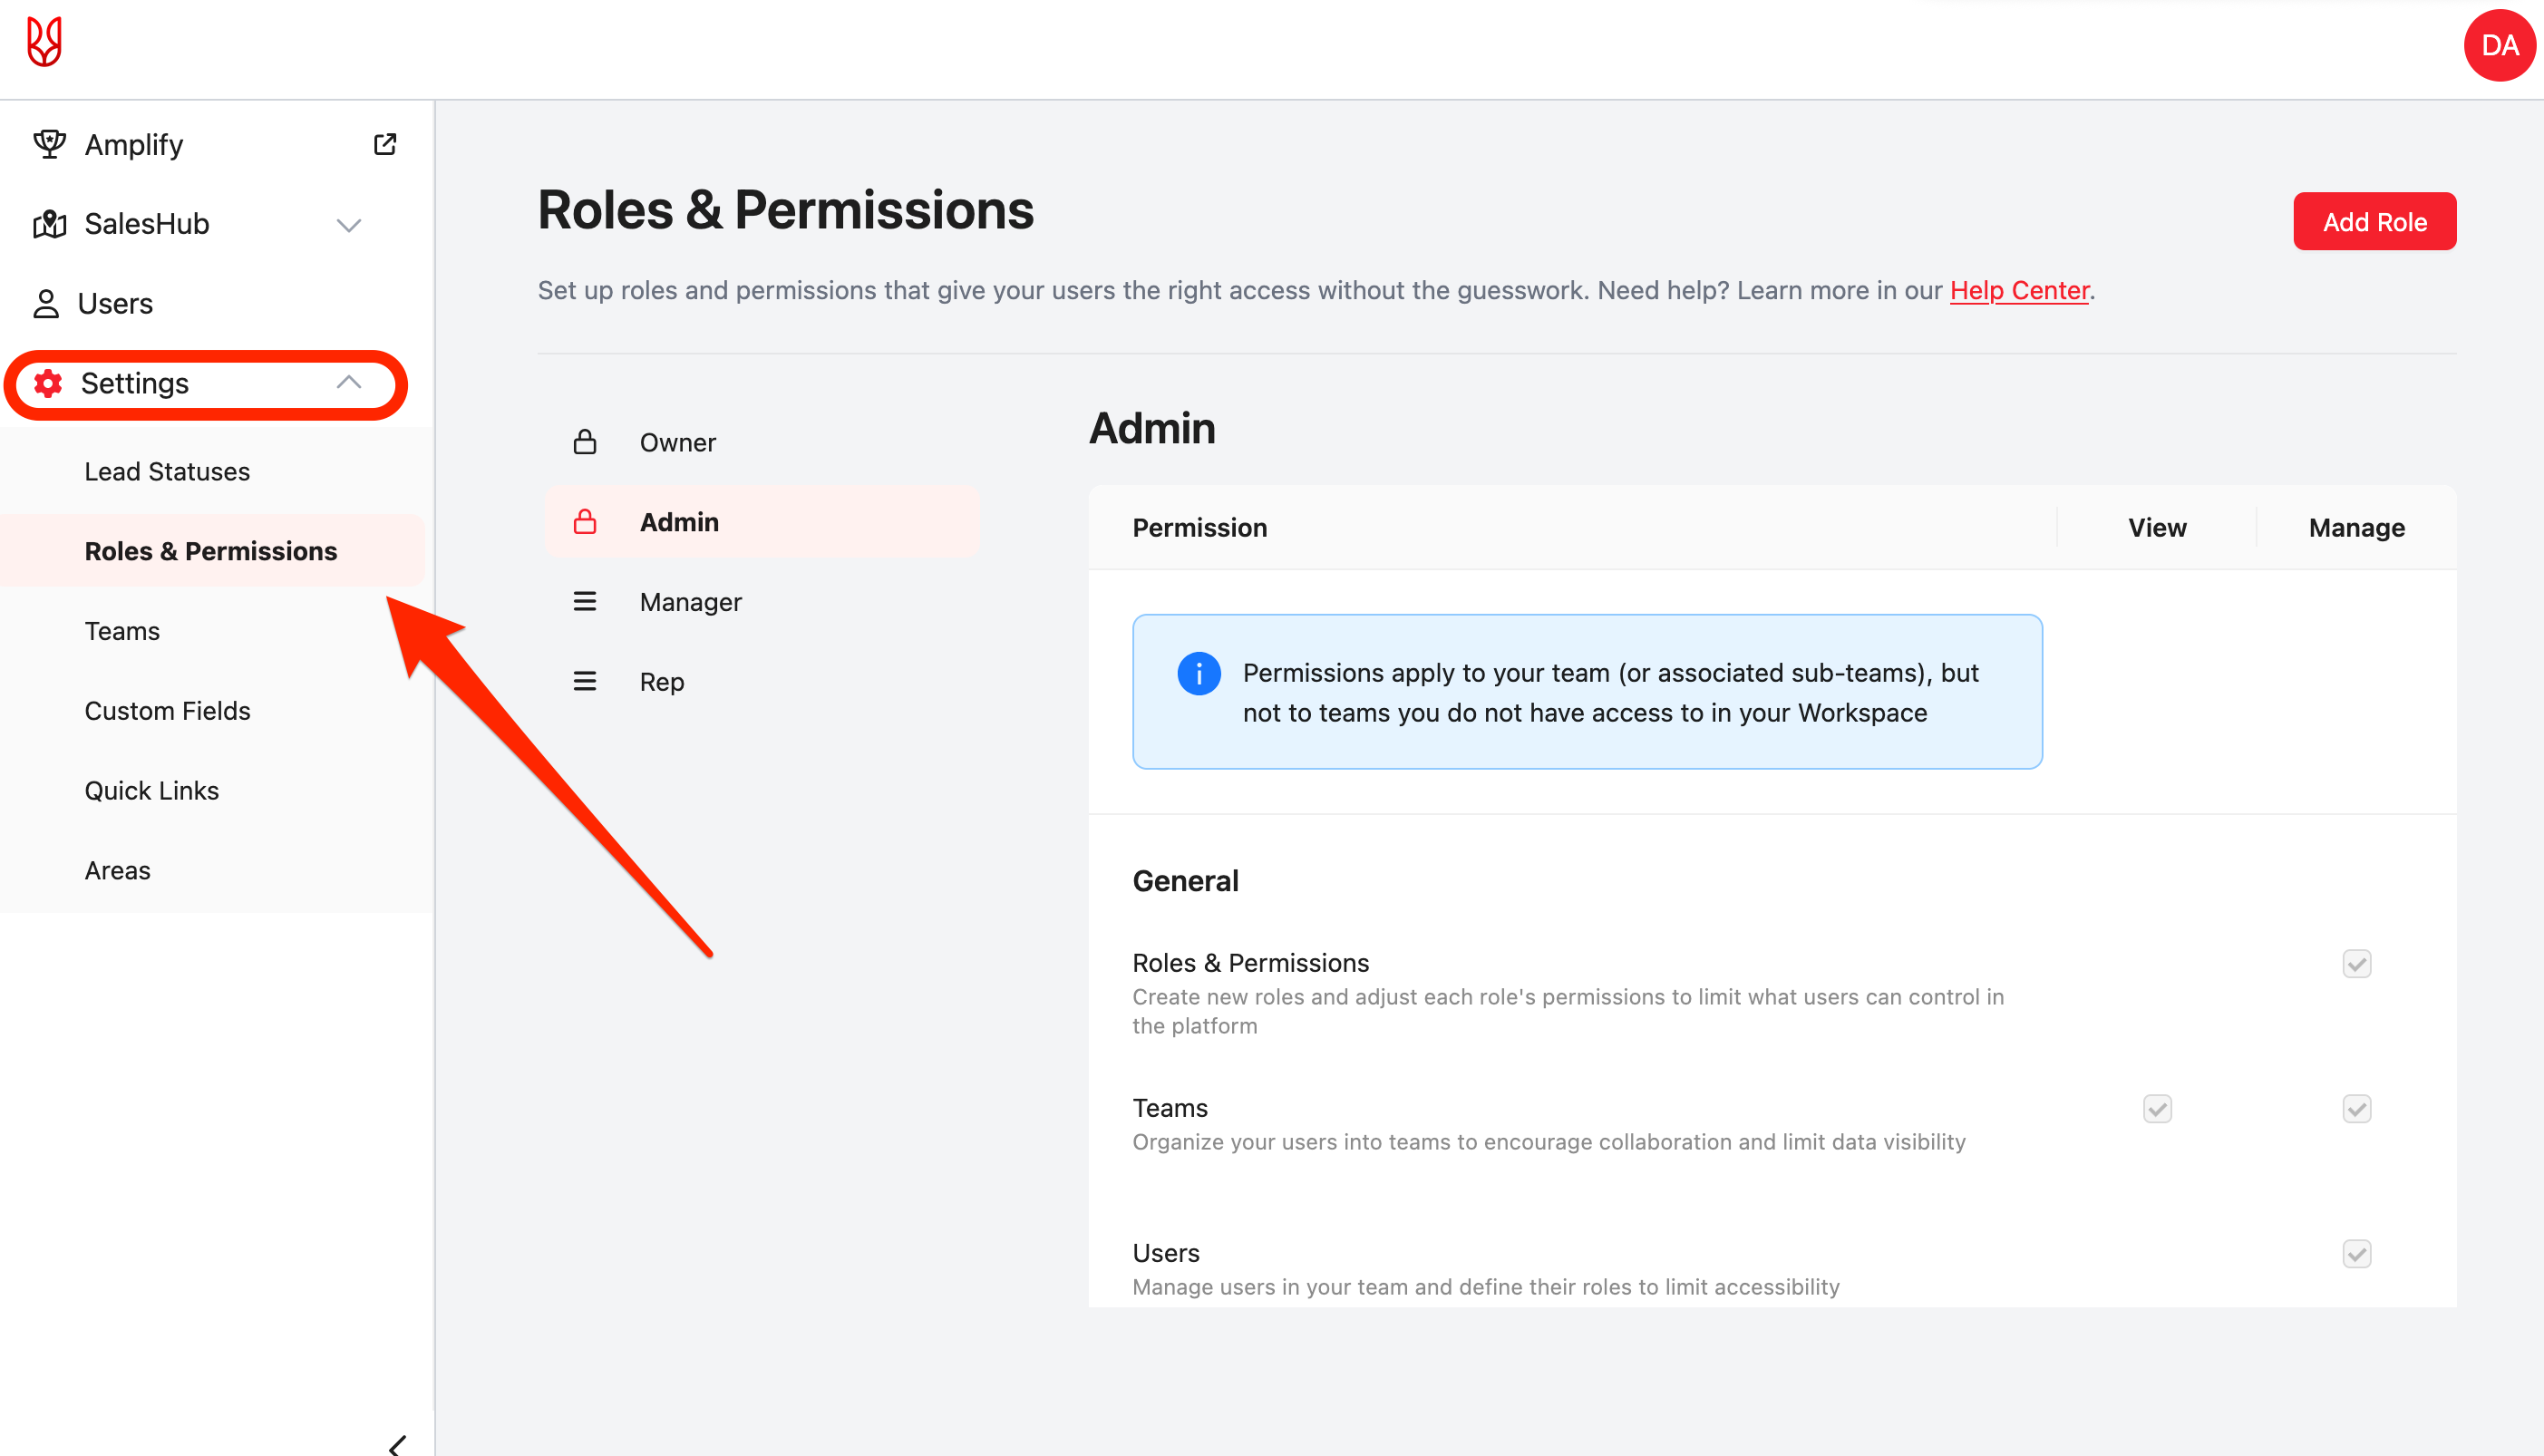Go to Custom Fields settings
Screen dimensions: 2544x1456
coord(167,711)
